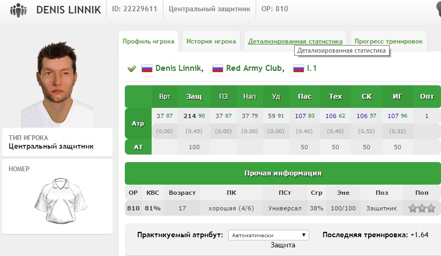Click the speed value 106 57
The width and height of the screenshot is (441, 256).
tap(366, 116)
